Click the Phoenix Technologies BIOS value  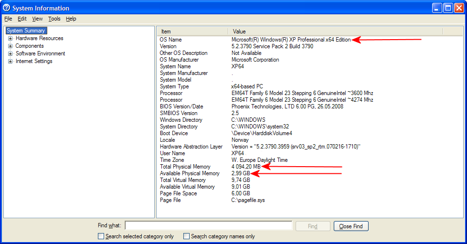point(287,106)
